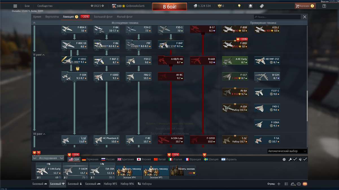Switch to the Малый флот tab

pyautogui.click(x=125, y=17)
